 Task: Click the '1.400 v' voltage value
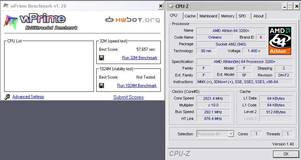[x=254, y=51]
